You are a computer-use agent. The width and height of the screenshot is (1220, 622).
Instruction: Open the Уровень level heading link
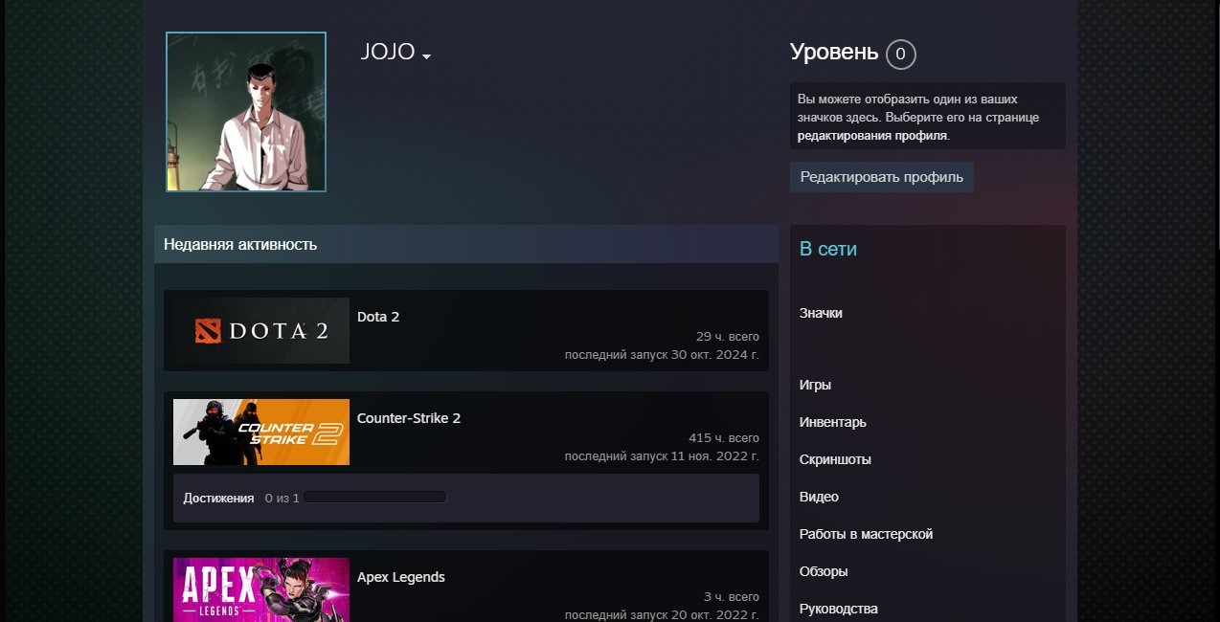point(834,52)
